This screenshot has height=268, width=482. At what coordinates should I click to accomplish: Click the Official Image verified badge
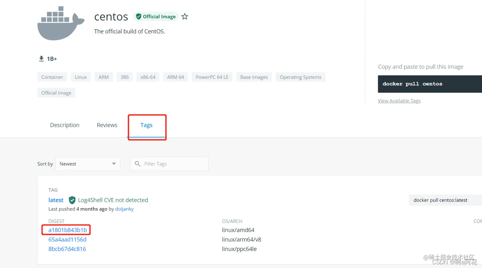click(x=156, y=17)
